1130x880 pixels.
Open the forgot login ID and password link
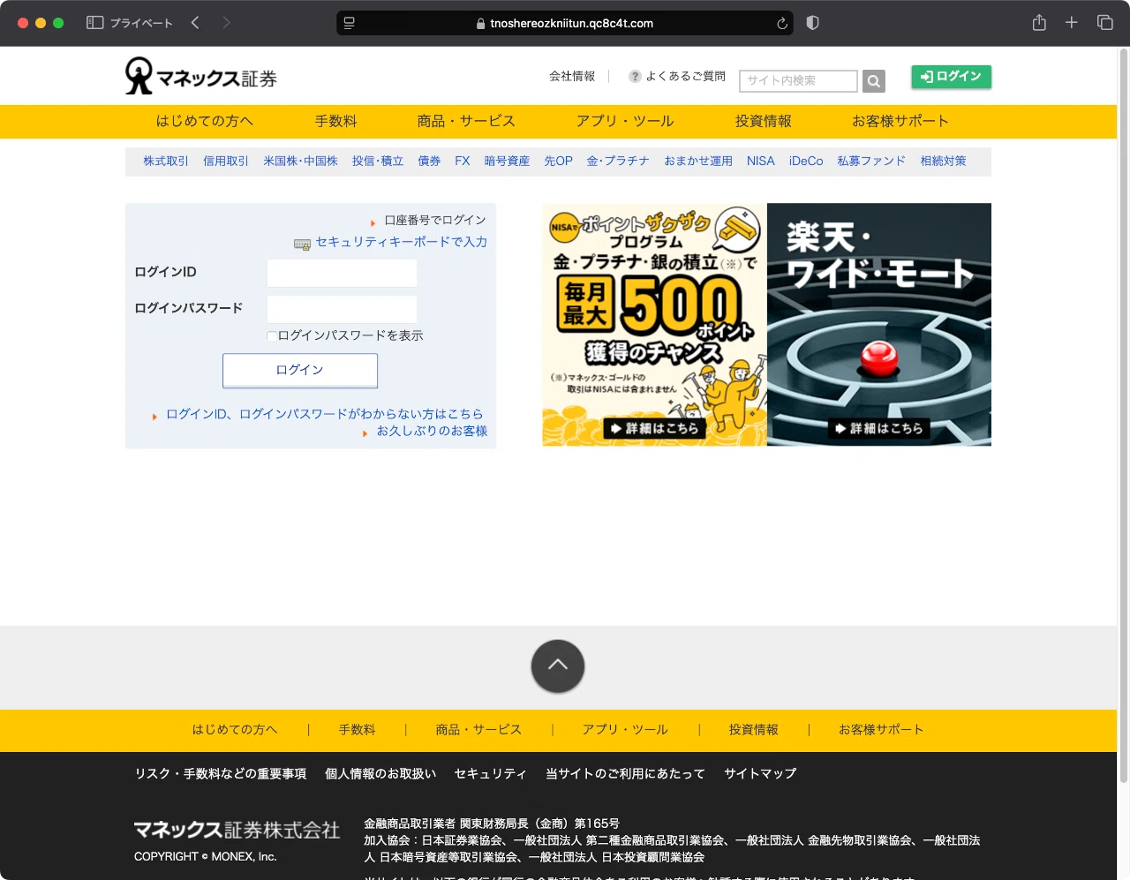pyautogui.click(x=325, y=414)
